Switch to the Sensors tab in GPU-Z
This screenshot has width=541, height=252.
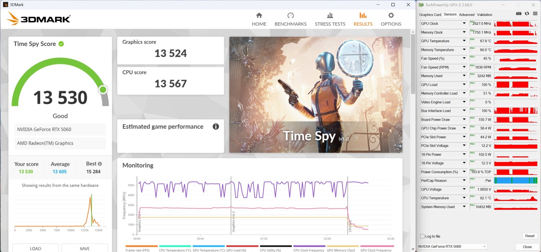click(450, 14)
